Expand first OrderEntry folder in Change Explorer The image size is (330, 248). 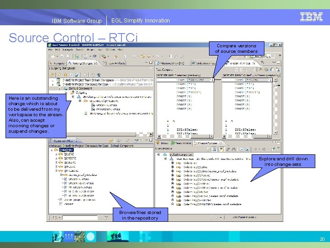pyautogui.click(x=173, y=163)
